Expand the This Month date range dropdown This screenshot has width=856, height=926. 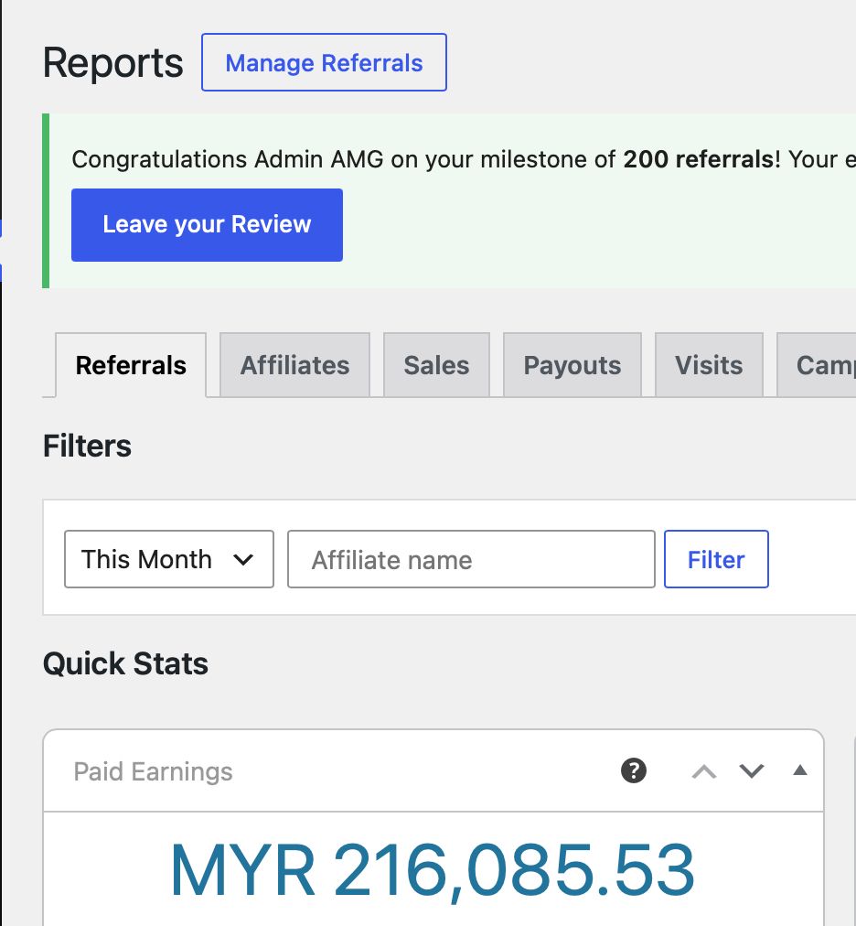click(169, 559)
